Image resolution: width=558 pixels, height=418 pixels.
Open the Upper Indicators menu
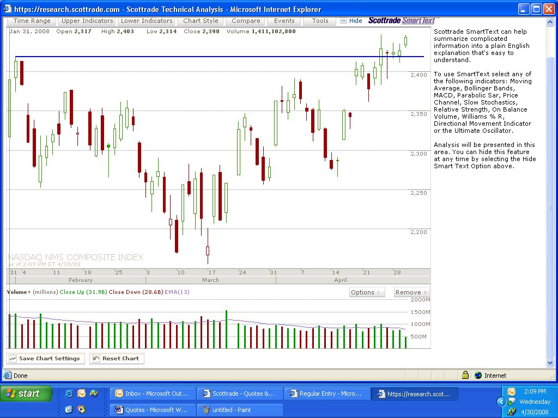pos(87,21)
